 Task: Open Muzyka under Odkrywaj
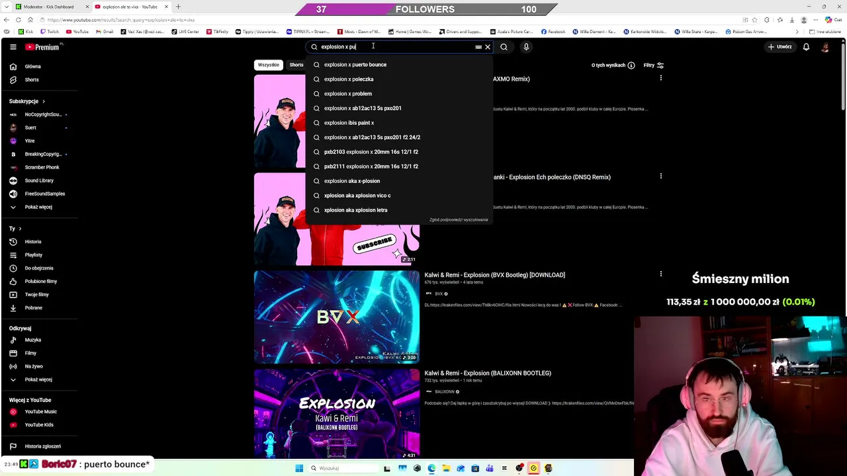[40, 340]
